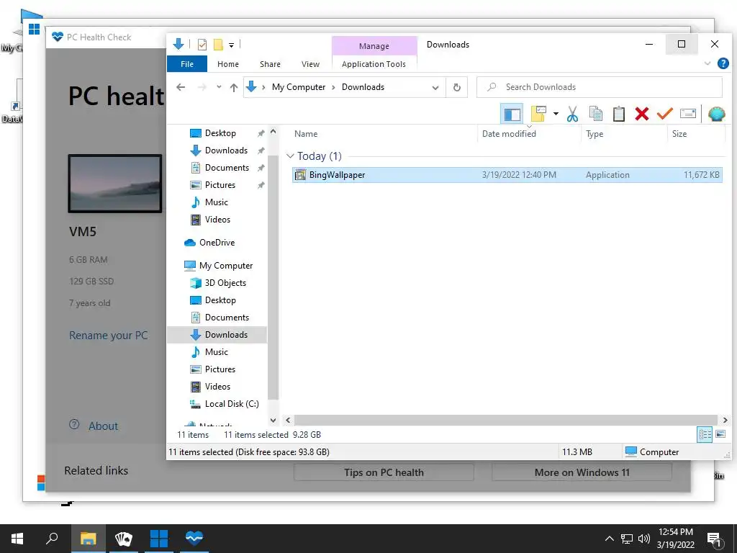
Task: Select pinned Desktop in Quick access
Action: [220, 133]
